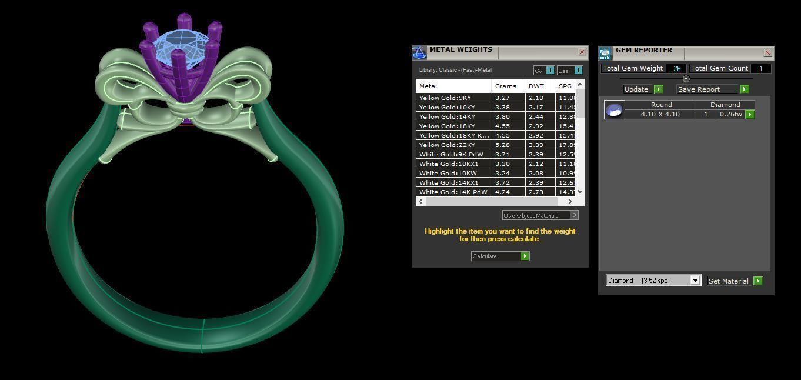
Task: Open the Diamond (3.52 spg) material dropdown
Action: click(x=653, y=281)
